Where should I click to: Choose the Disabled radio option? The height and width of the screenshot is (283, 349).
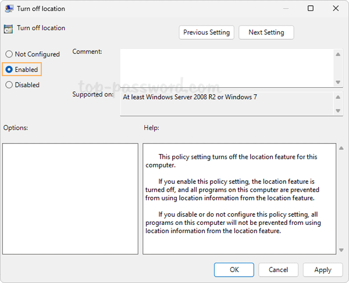coord(9,85)
